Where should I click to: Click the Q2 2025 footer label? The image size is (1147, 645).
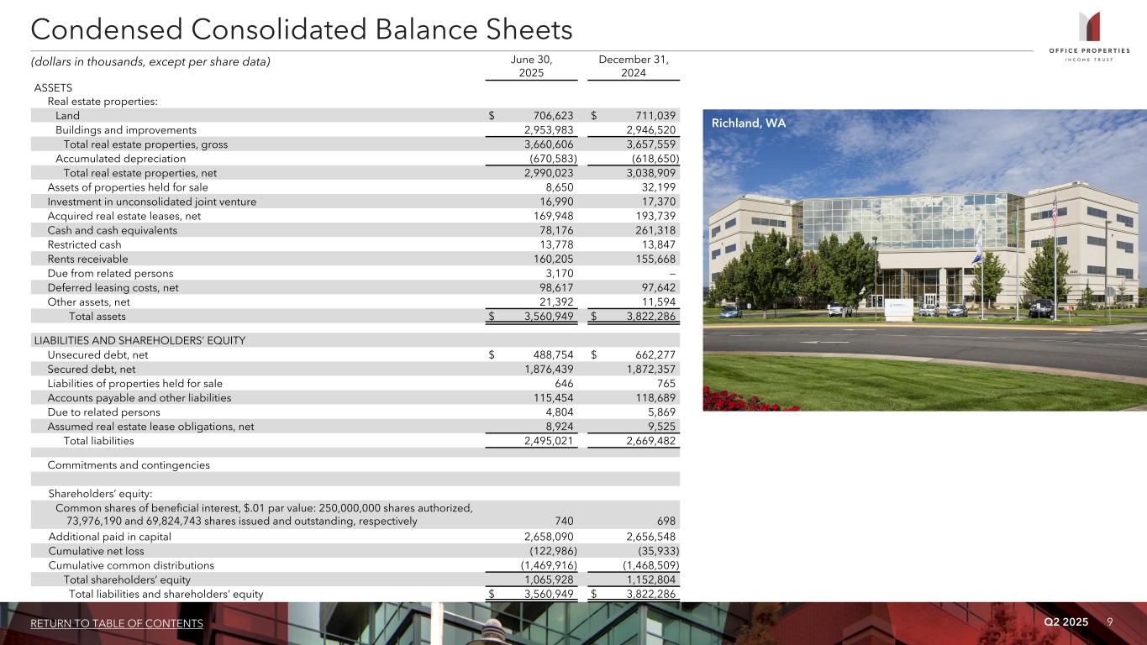click(1065, 622)
